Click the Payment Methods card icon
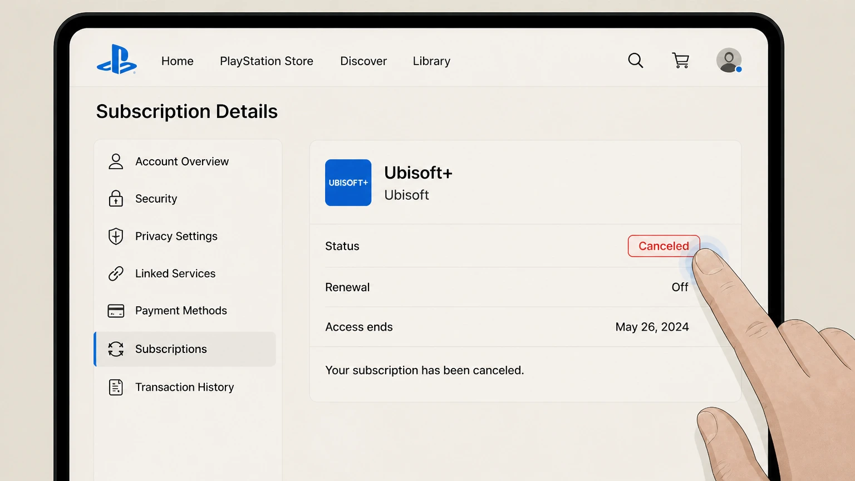Image resolution: width=855 pixels, height=481 pixels. click(116, 311)
